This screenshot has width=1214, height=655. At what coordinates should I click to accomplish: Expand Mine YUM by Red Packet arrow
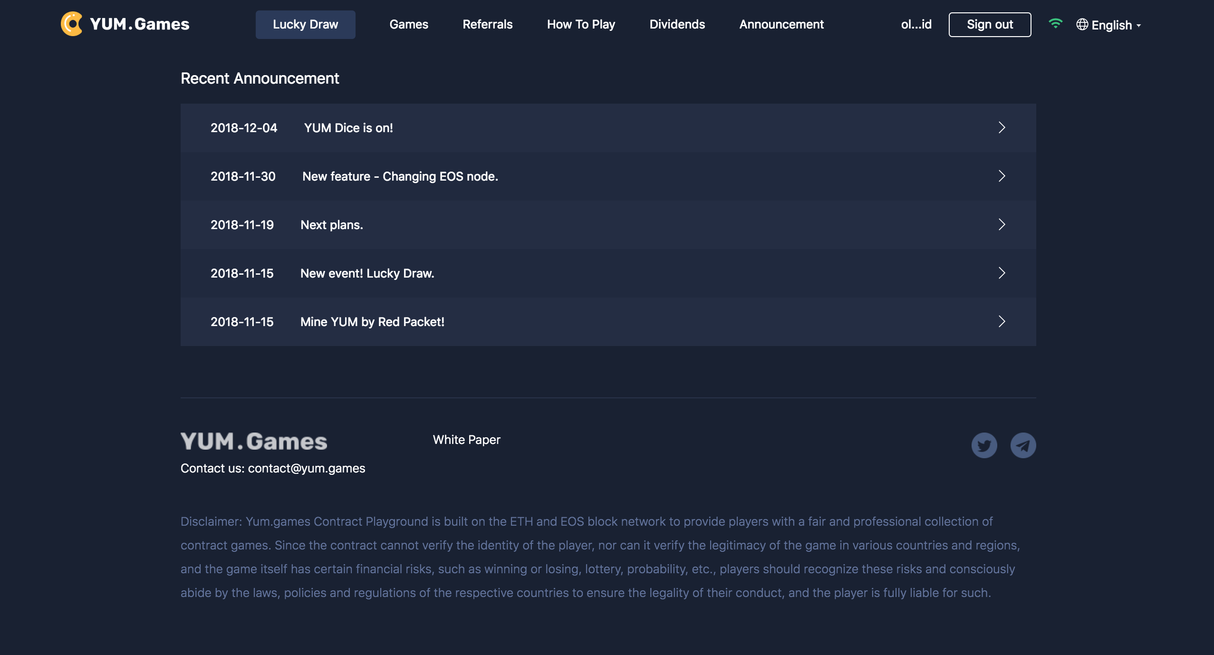pos(1002,321)
